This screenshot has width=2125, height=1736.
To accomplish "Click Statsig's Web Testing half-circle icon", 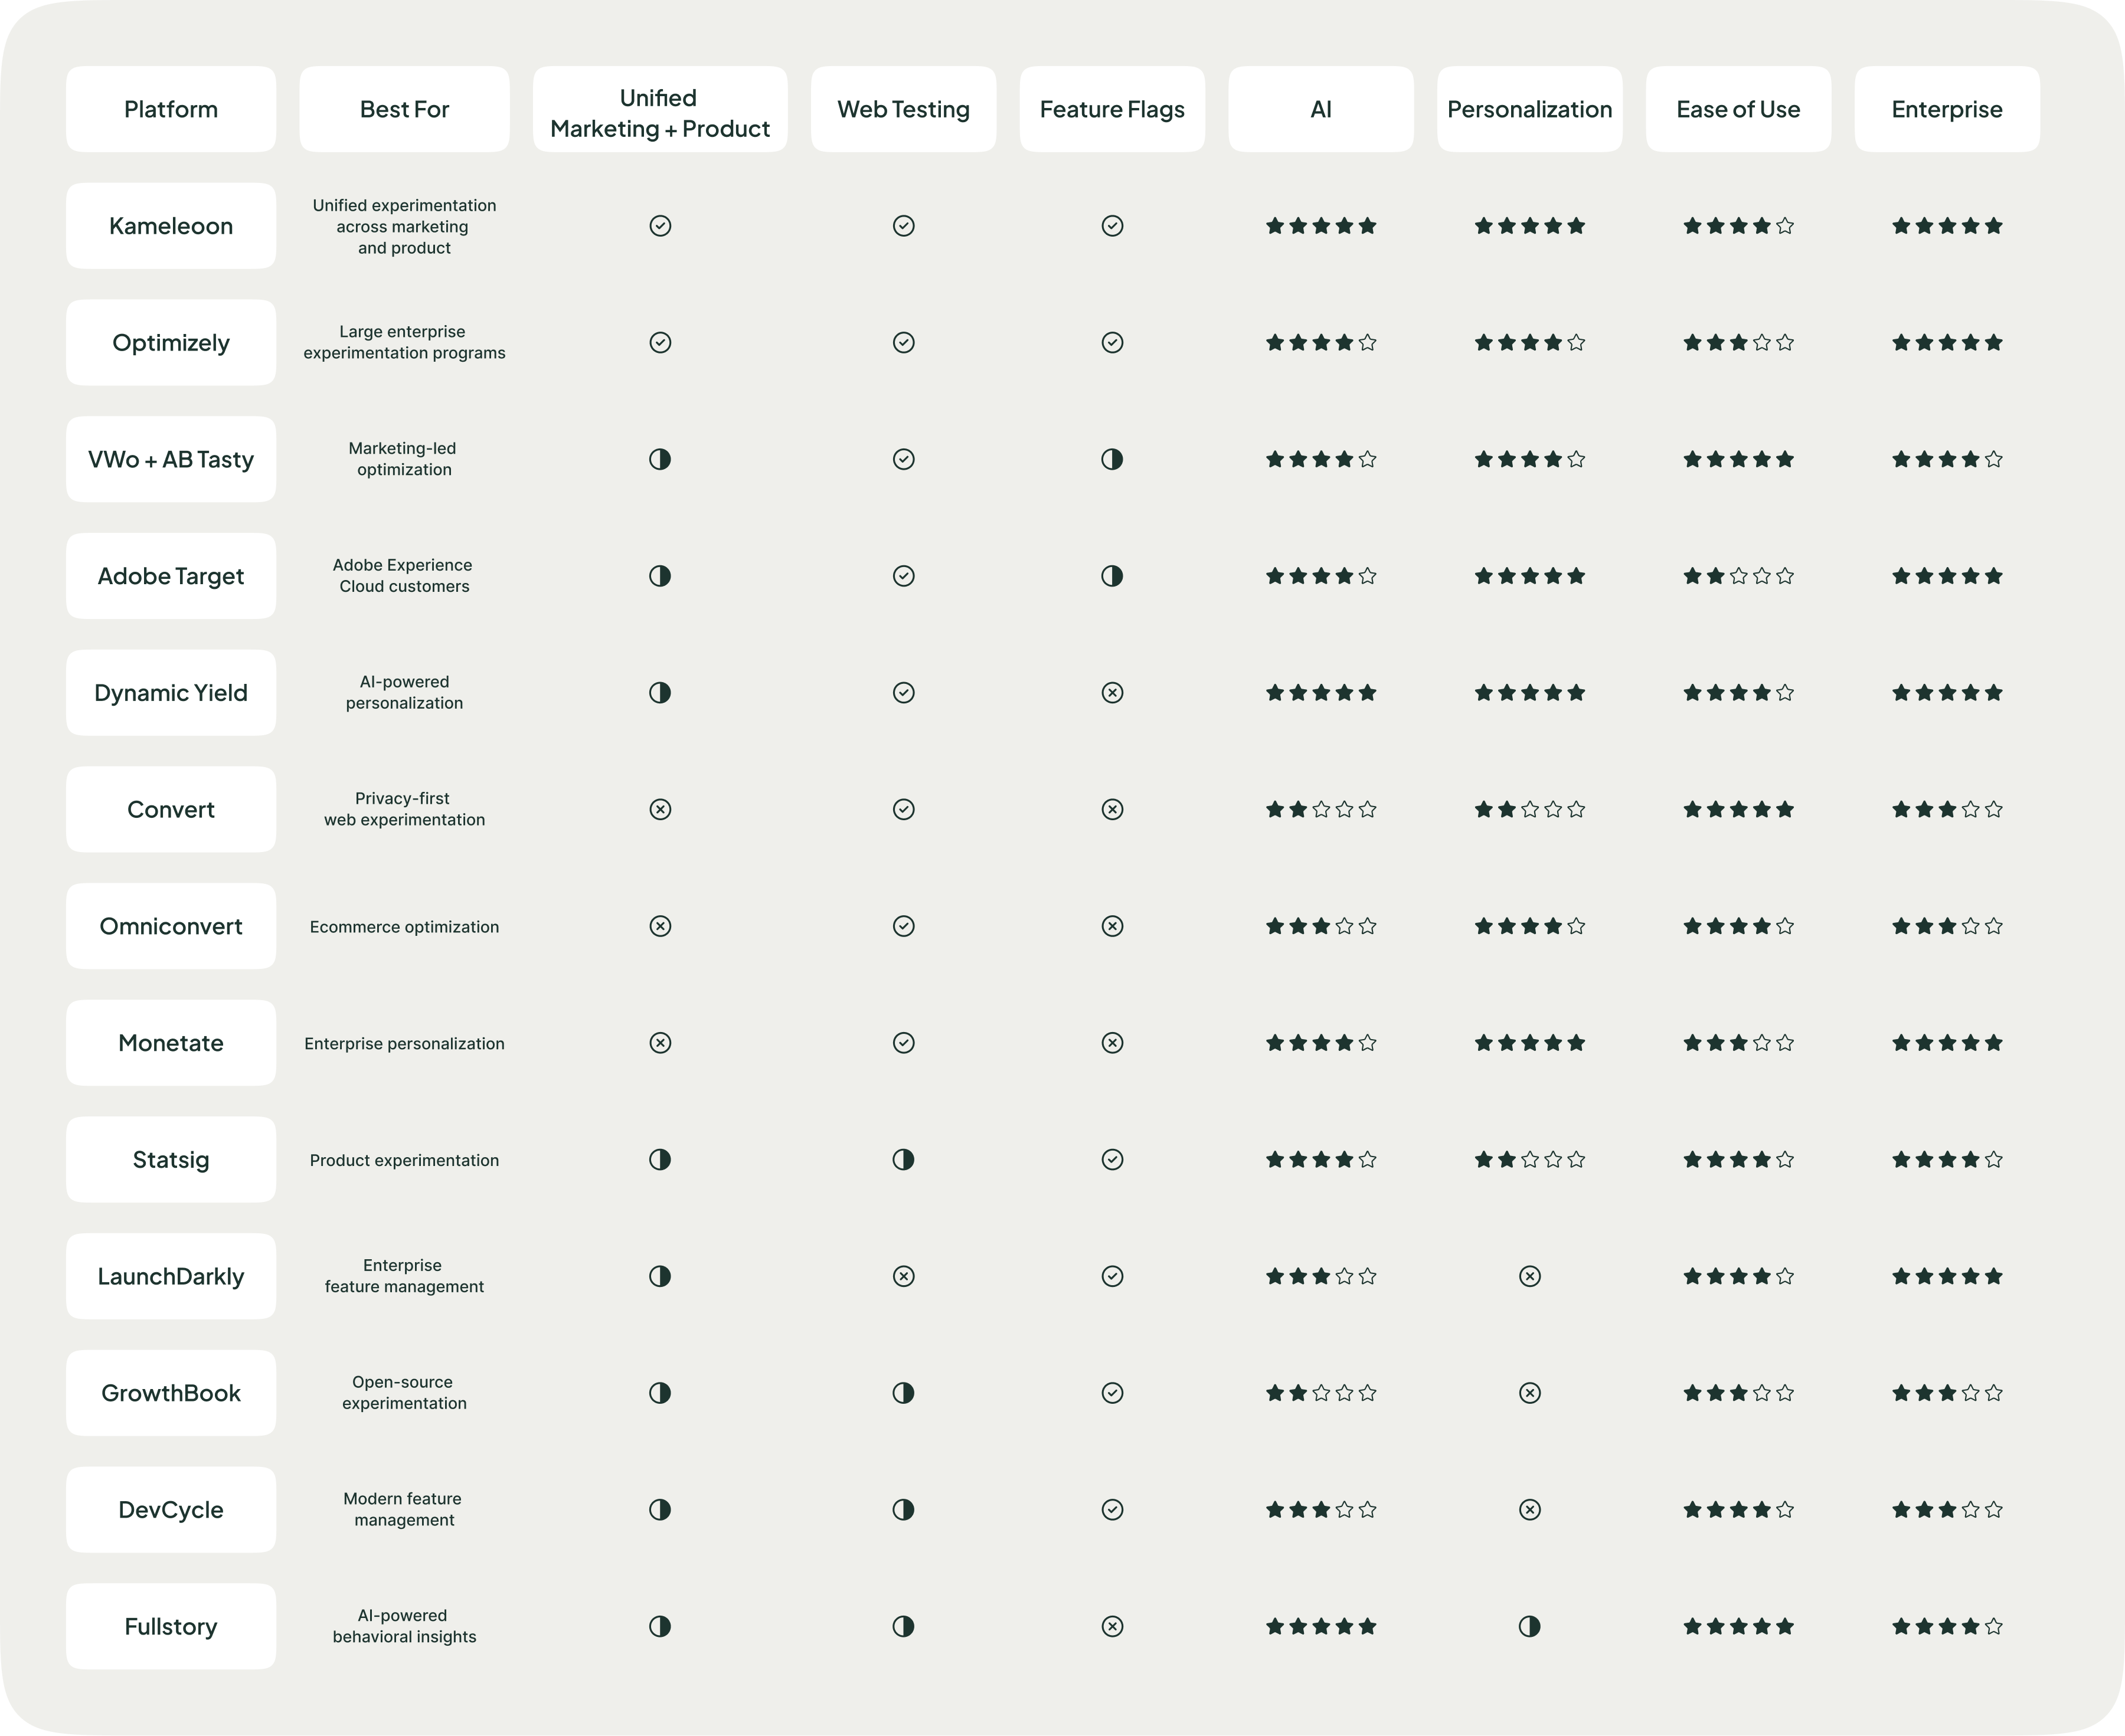I will click(904, 1159).
